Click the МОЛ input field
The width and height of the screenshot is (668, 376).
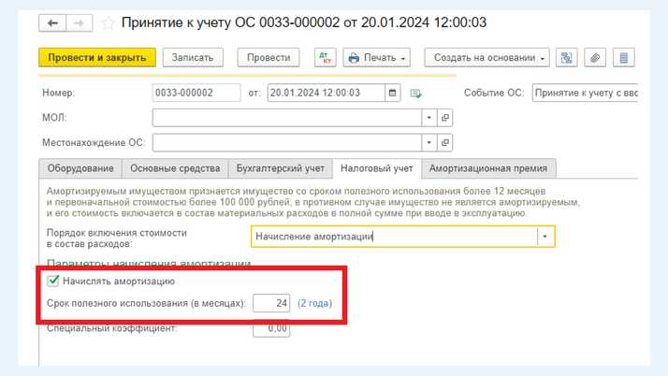tap(287, 118)
